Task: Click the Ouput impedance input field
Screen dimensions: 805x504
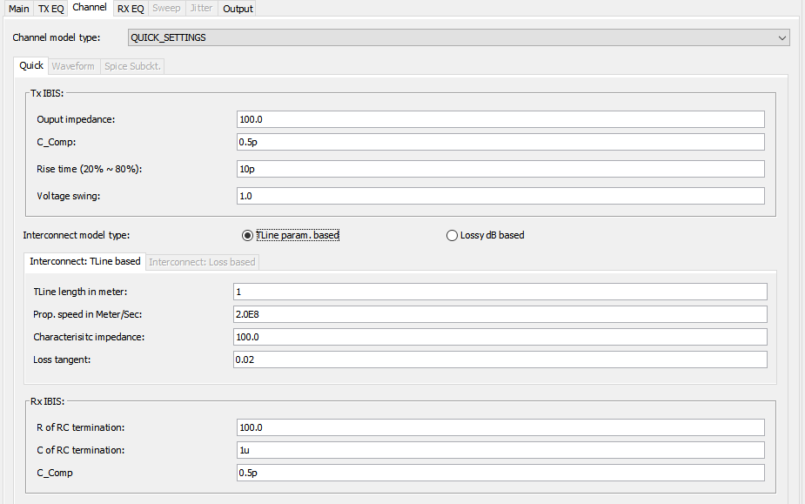Action: 500,119
